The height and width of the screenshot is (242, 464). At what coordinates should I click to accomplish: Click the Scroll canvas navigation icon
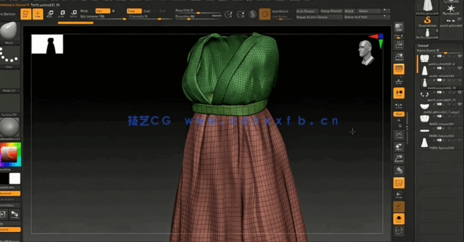click(399, 45)
